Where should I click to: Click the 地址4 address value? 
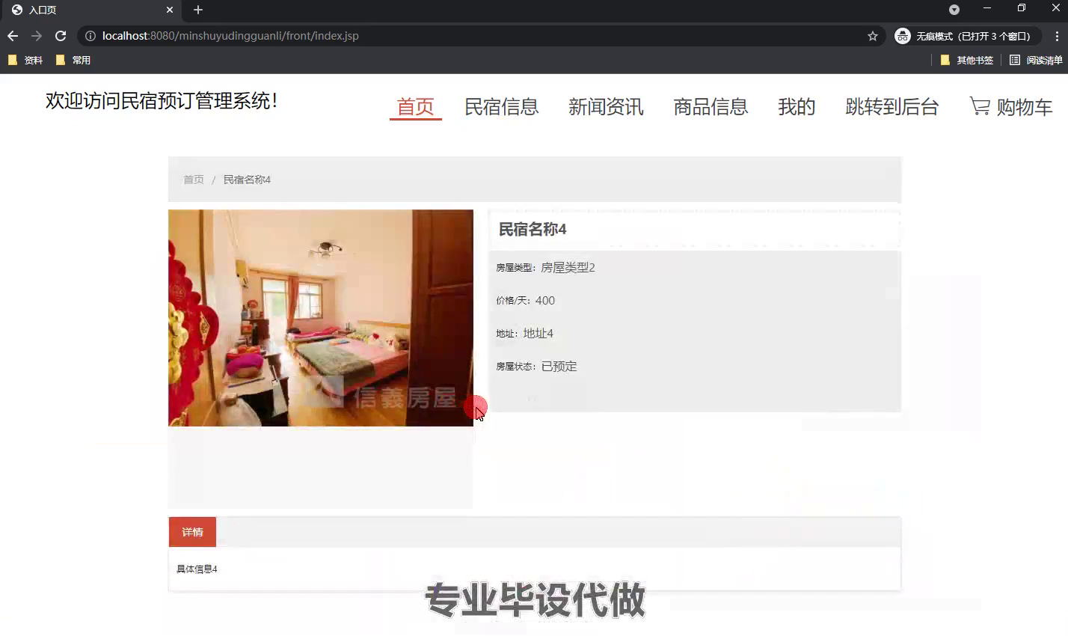click(538, 334)
